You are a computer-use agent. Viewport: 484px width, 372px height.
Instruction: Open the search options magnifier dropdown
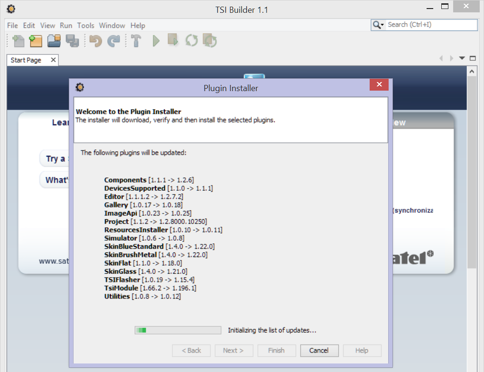click(378, 25)
